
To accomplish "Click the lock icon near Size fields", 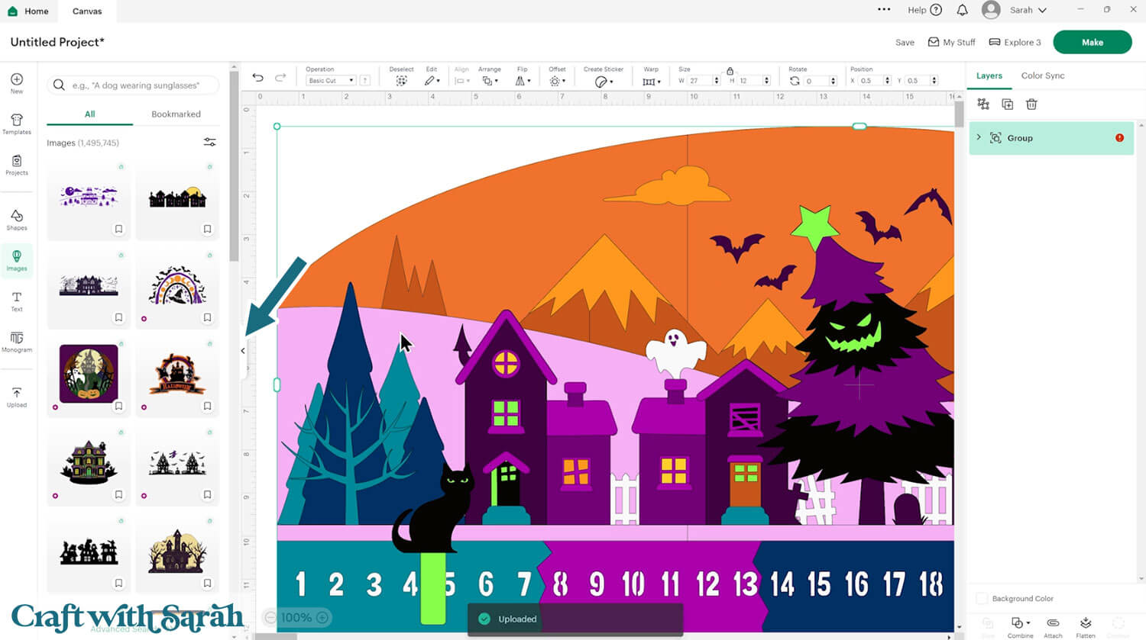I will coord(730,70).
